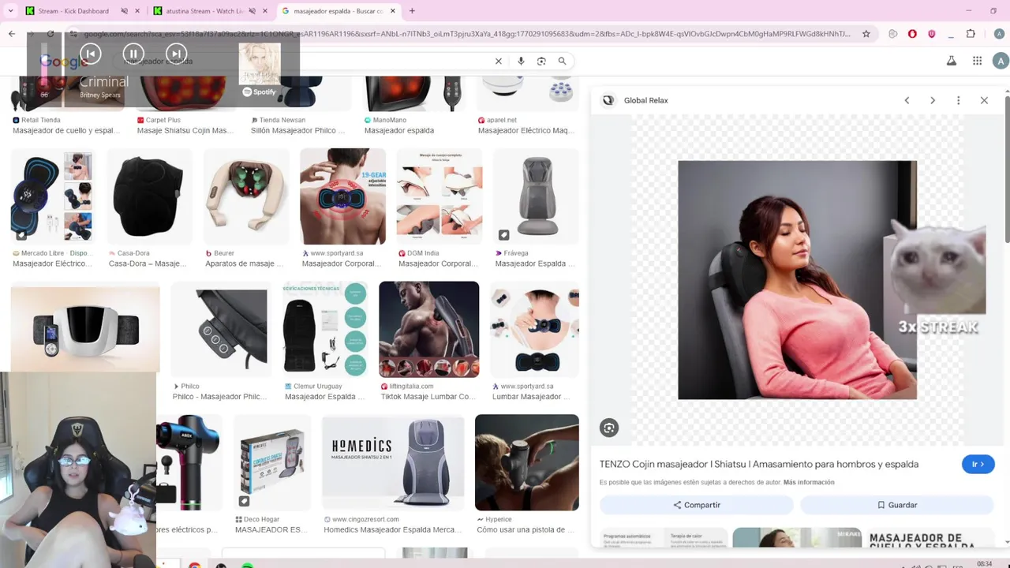Click the Retail Tienda source label

tap(40, 120)
